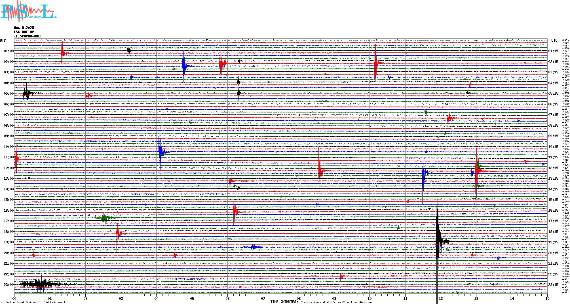Click the right UTC axis label
Screen dimensions: 570x306
(x=554, y=41)
